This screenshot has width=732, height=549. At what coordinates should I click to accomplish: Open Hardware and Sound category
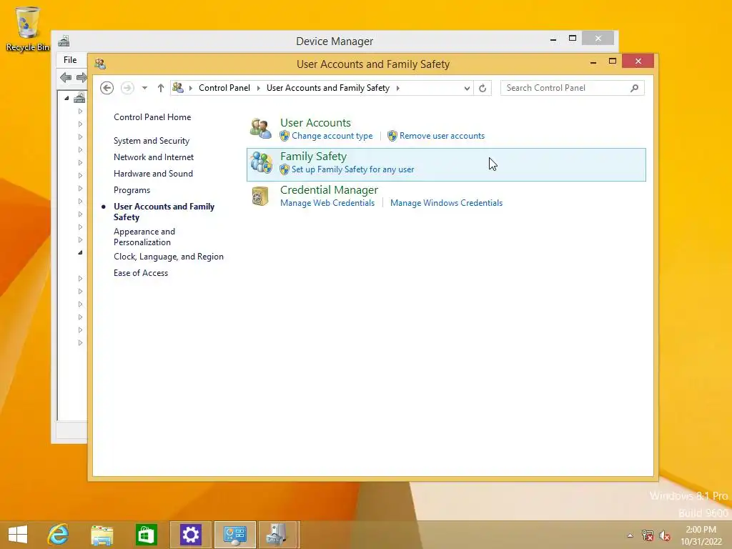coord(153,173)
